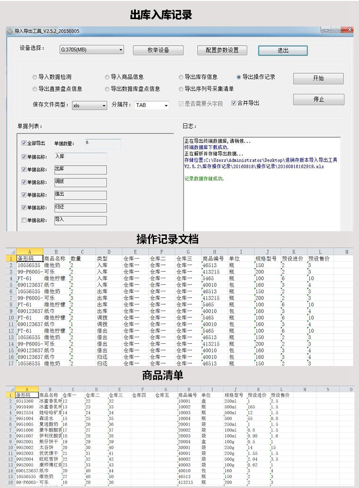The width and height of the screenshot is (359, 488).
Task: Click the select-all corner of 操作记录文档 sheet
Action: click(x=11, y=252)
